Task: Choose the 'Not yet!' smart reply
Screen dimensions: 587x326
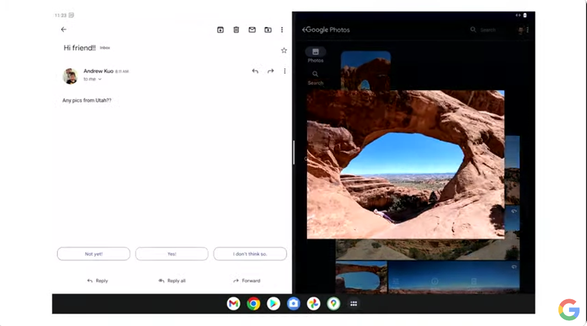Action: (x=94, y=254)
